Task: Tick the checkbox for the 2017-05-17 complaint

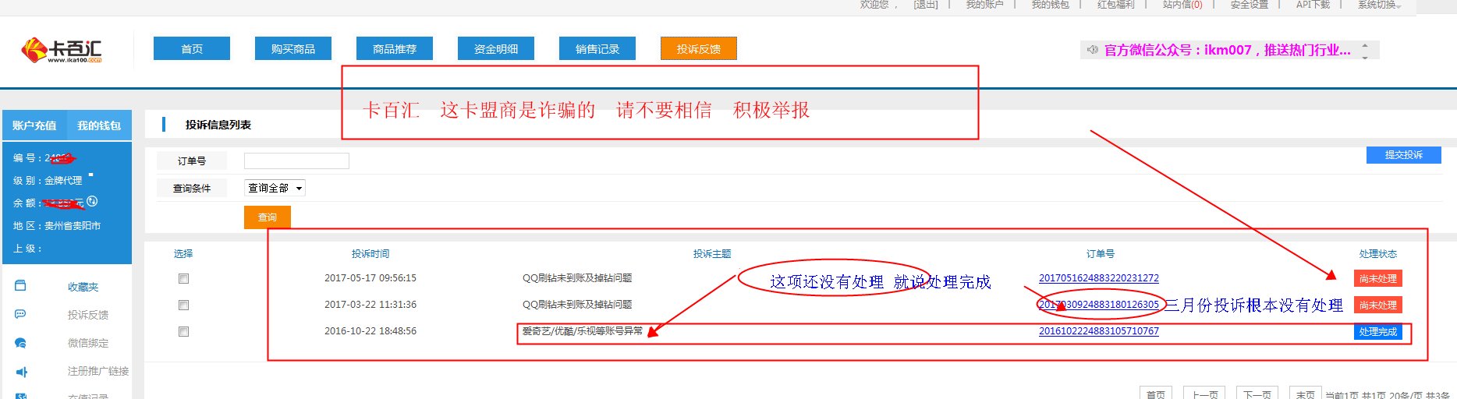Action: coord(183,278)
